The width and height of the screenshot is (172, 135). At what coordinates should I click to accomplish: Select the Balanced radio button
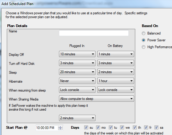click(144, 33)
